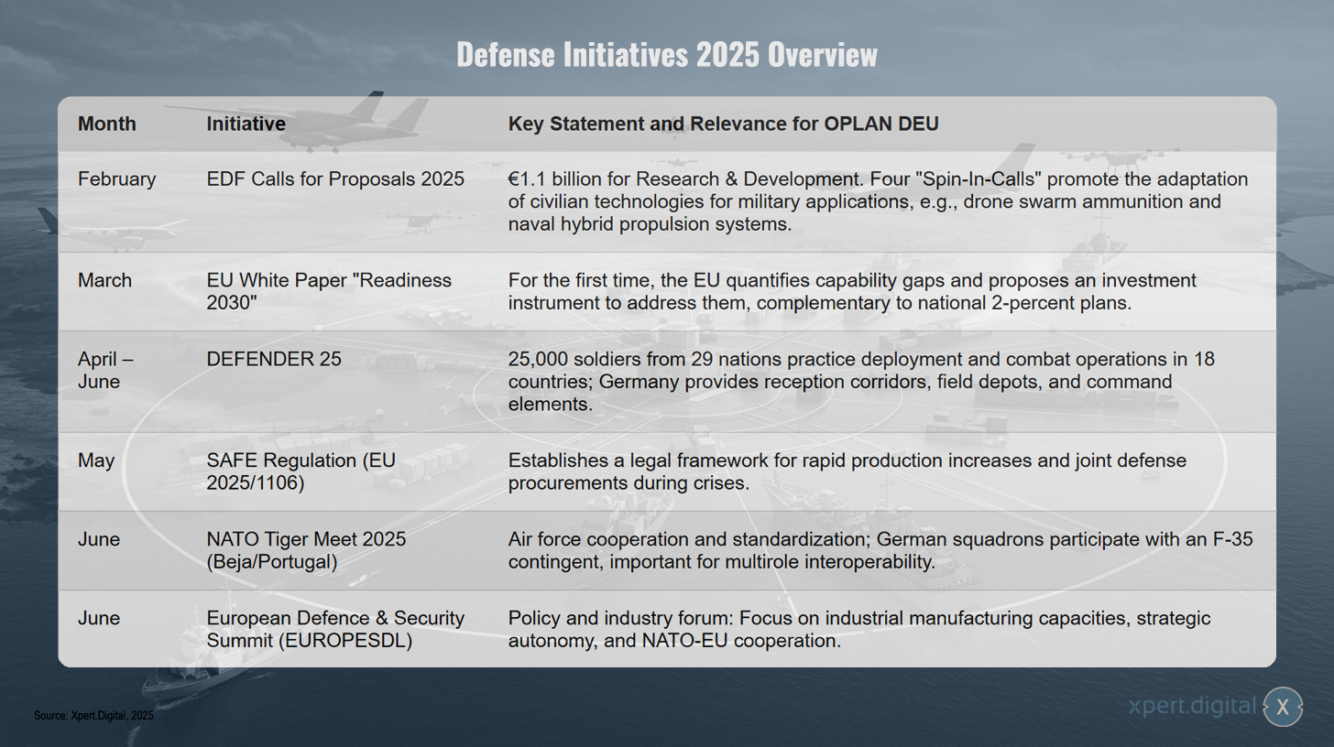Viewport: 1334px width, 747px height.
Task: Select 'NATO Tiger Meet 2025' initiative cell
Action: coord(307,550)
